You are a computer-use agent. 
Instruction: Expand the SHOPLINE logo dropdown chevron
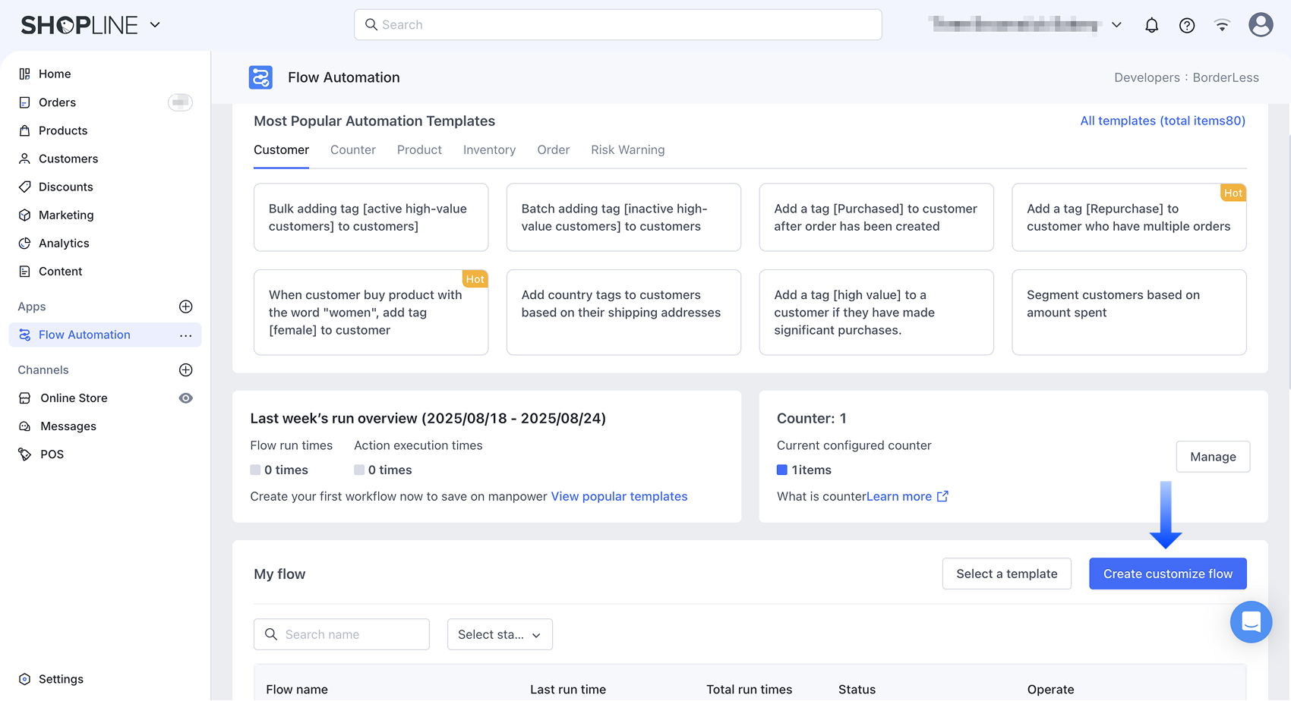tap(155, 25)
